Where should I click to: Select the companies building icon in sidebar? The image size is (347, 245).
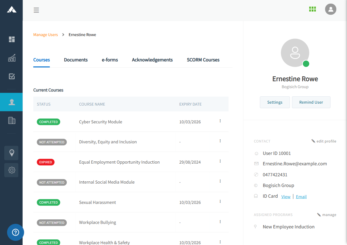12,121
